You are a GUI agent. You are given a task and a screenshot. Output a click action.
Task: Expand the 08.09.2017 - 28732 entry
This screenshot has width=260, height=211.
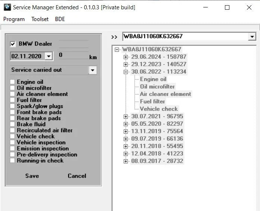(x=126, y=161)
